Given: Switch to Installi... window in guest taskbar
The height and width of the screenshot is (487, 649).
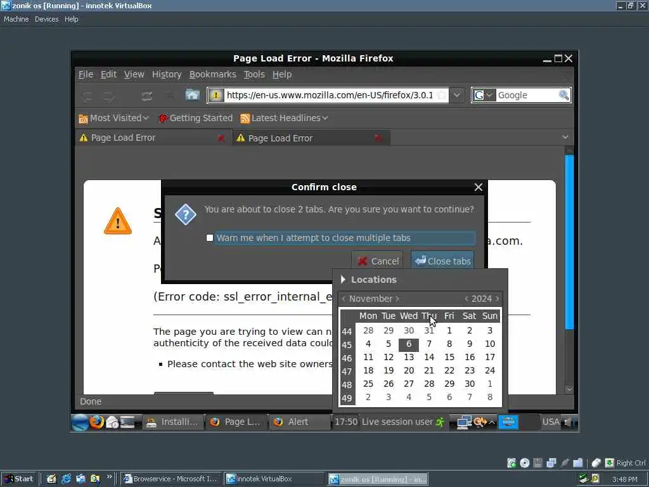Looking at the screenshot, I should coord(173,422).
